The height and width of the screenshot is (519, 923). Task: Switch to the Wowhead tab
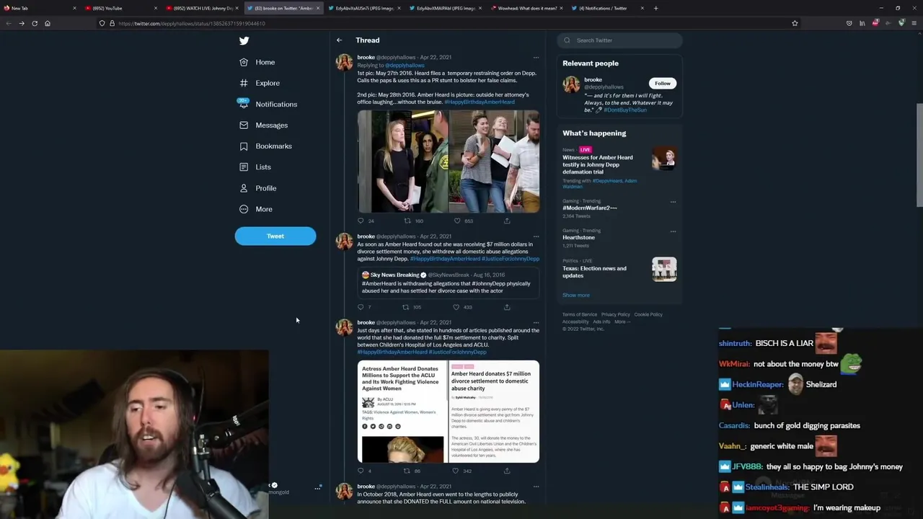pos(527,8)
